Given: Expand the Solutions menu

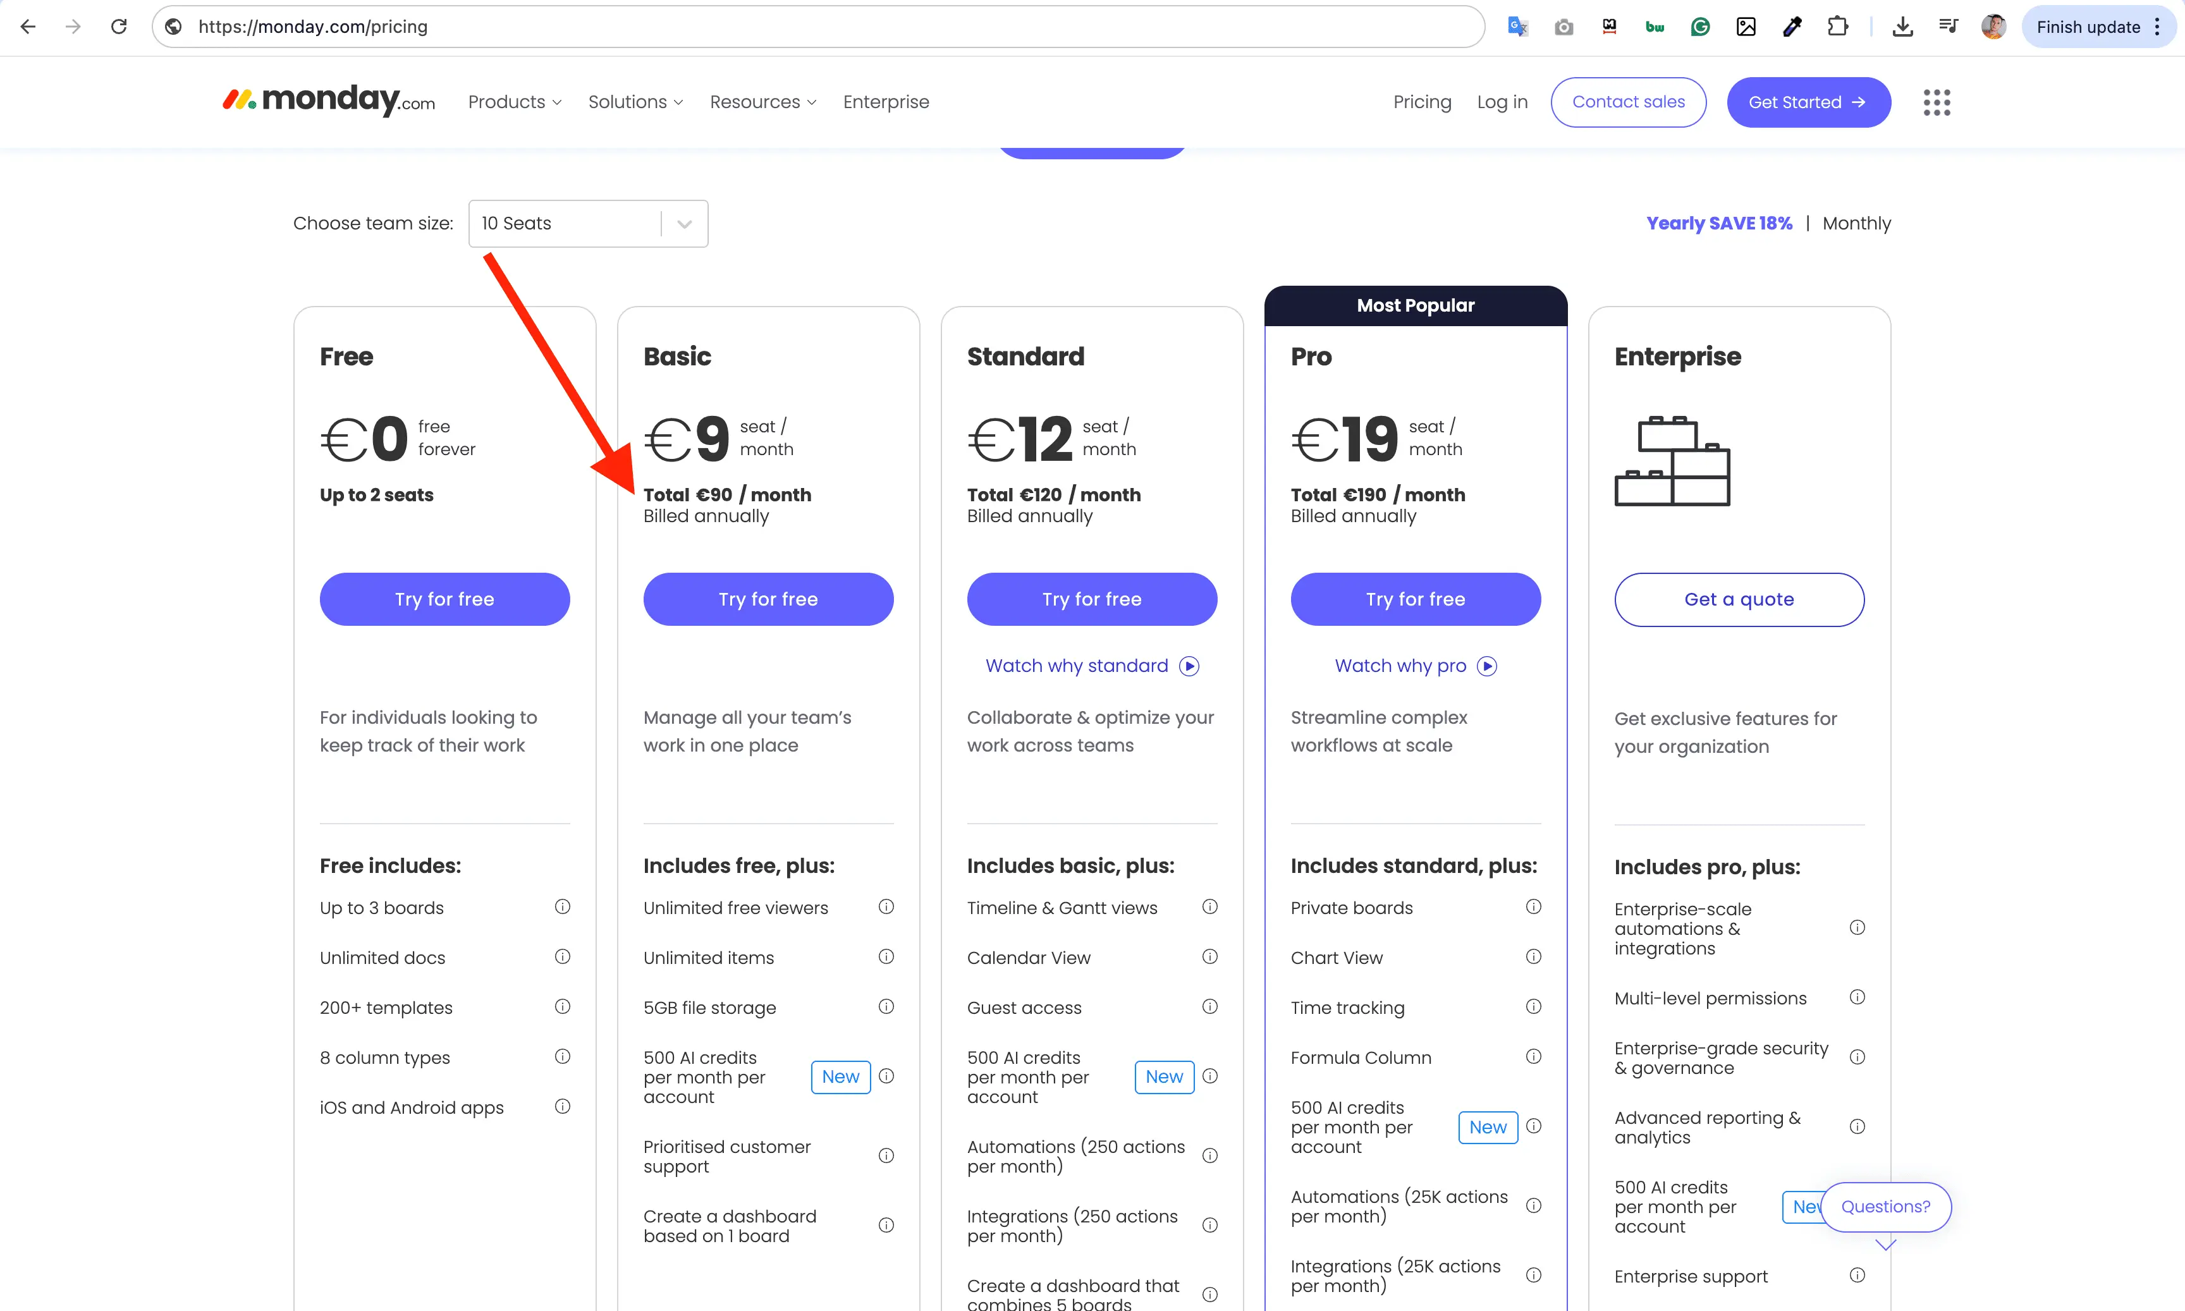Looking at the screenshot, I should 635,102.
